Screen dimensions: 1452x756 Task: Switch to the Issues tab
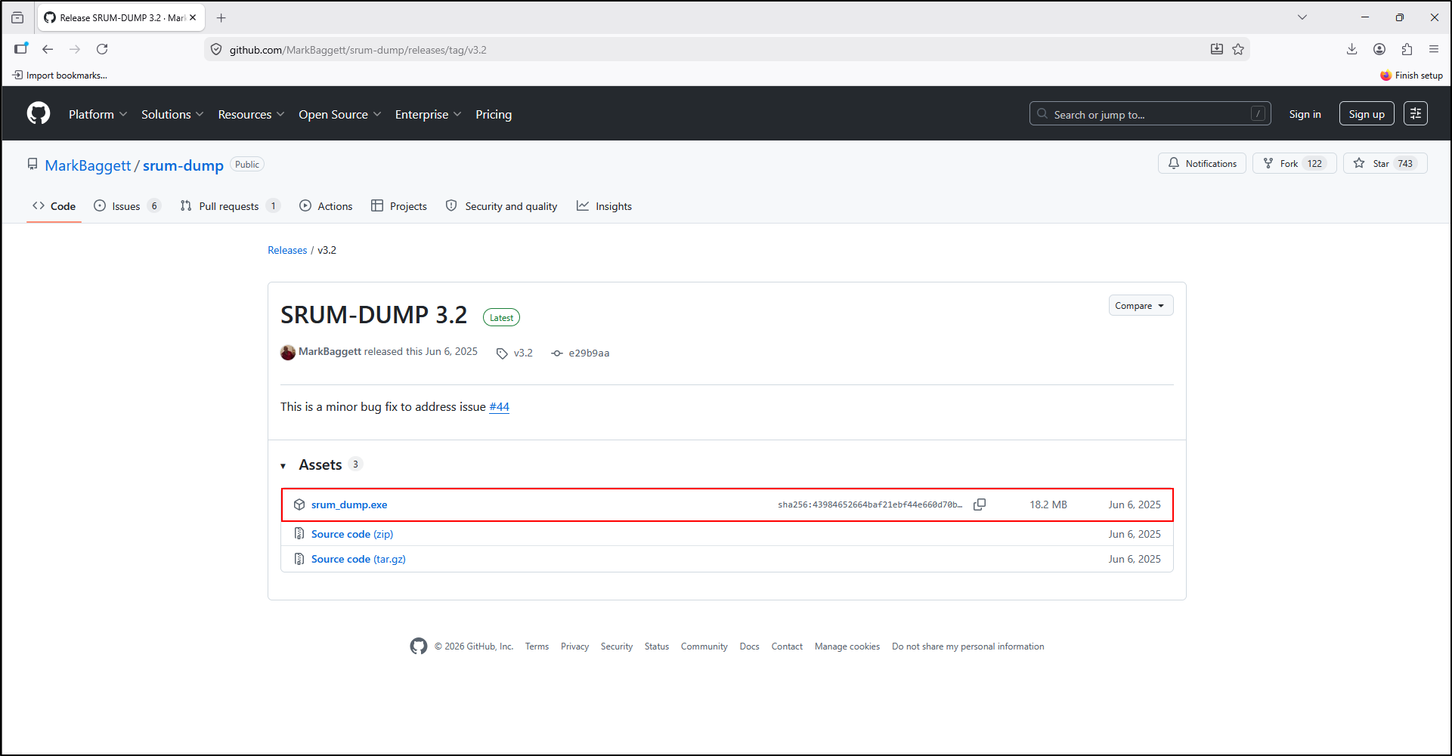click(127, 206)
